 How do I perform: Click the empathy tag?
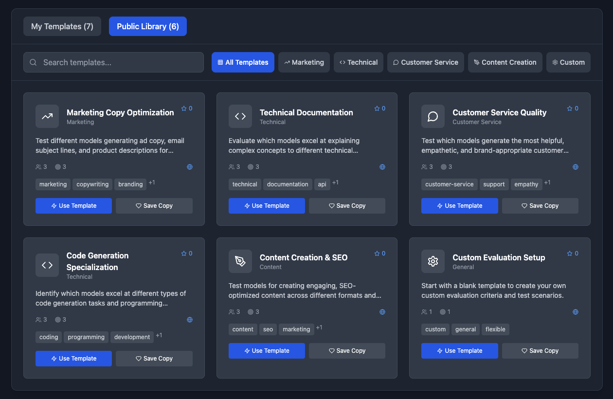pos(526,184)
